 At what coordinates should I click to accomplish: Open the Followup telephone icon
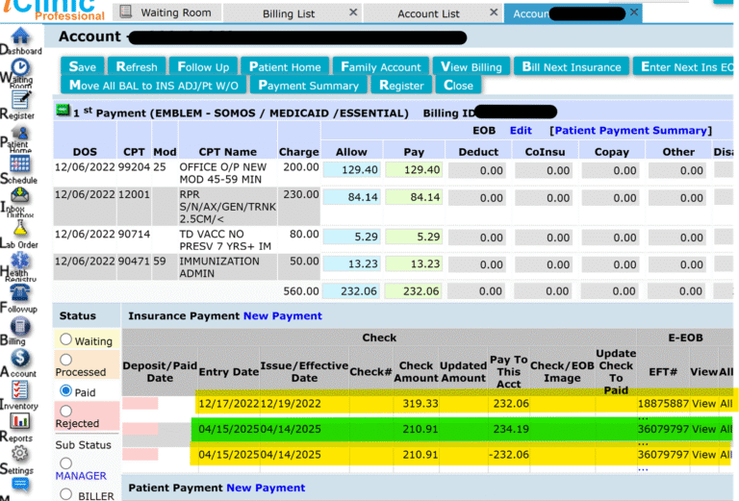tap(18, 293)
